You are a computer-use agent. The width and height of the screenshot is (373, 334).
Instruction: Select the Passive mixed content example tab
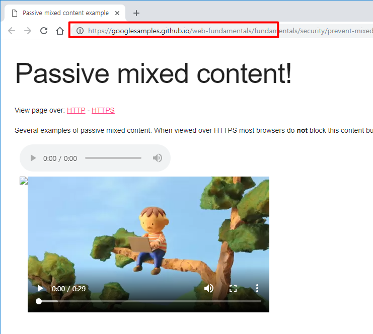65,13
